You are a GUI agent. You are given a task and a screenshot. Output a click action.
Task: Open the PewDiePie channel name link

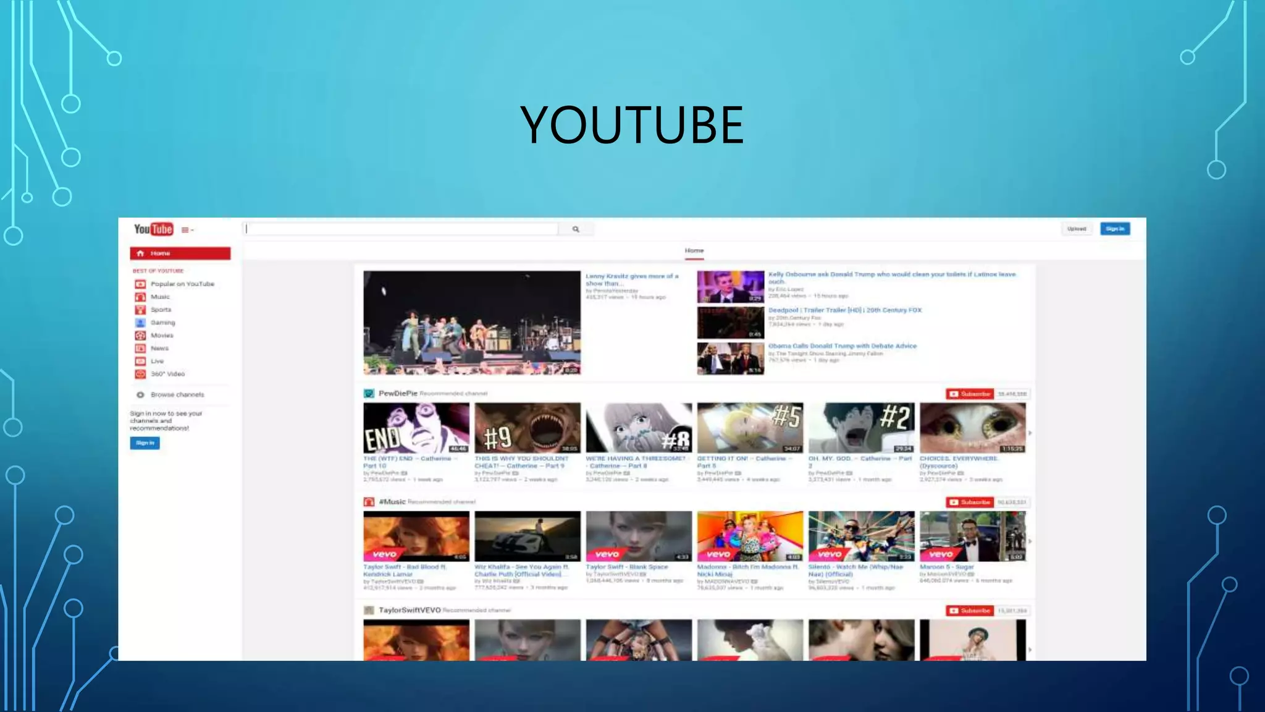tap(398, 394)
